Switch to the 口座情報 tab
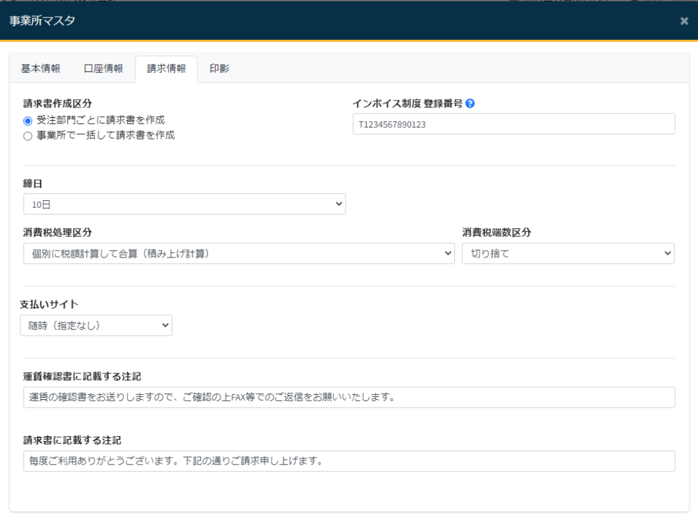Screen dimensions: 698x517 tap(104, 68)
